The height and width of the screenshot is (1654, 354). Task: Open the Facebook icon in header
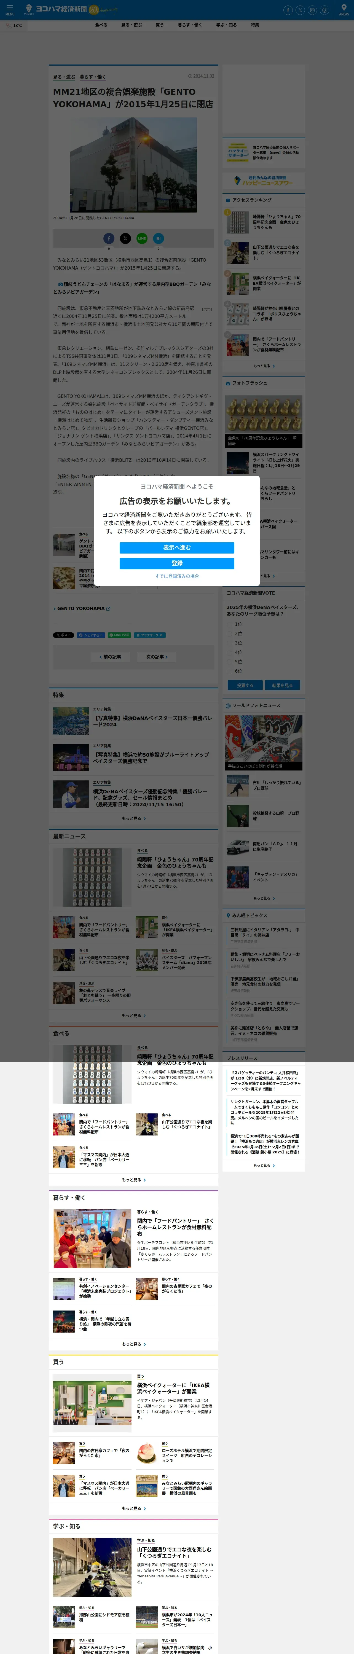pos(288,10)
